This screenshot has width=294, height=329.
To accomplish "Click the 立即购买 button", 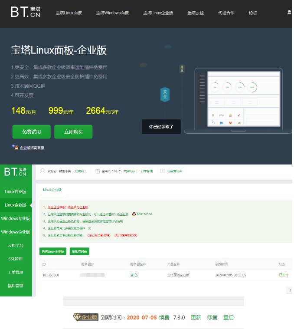I will coord(73,132).
